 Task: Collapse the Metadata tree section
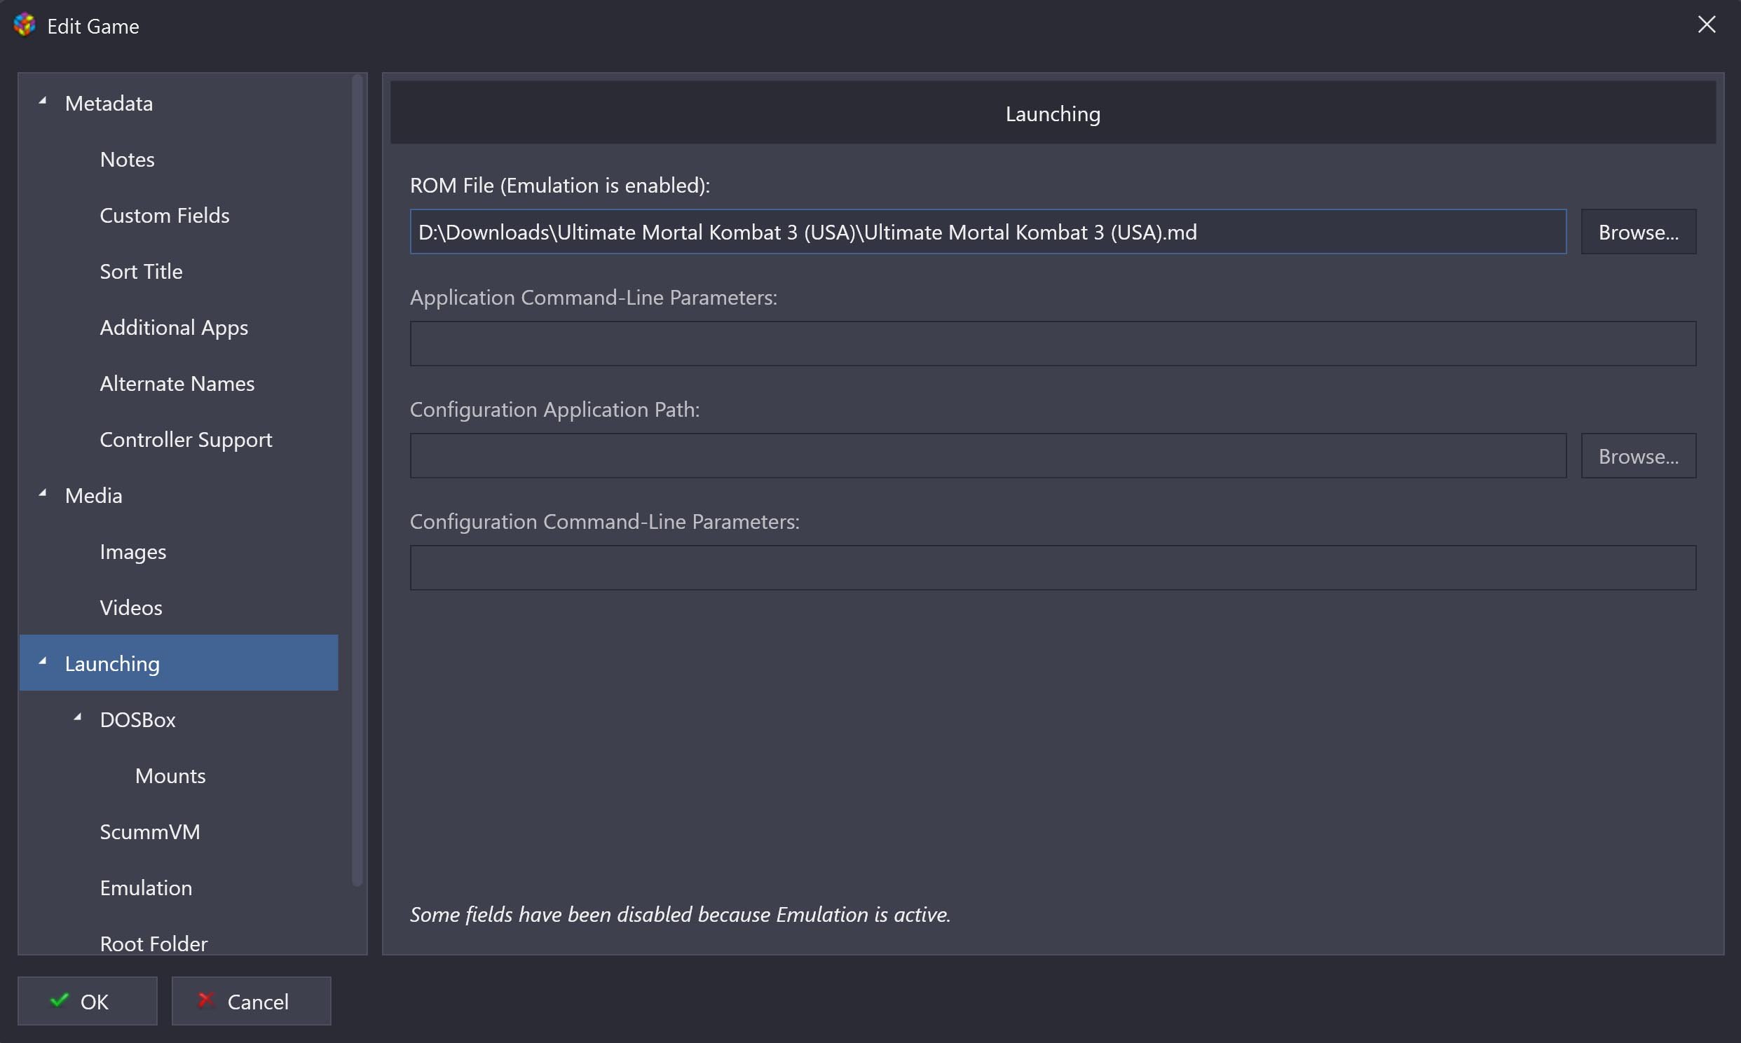coord(43,101)
